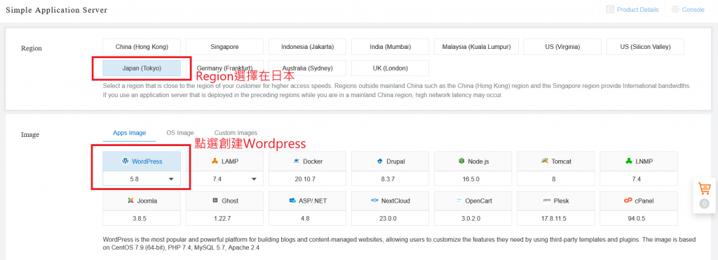Click Ghost version 1.22.7
This screenshot has width=718, height=260.
click(x=224, y=219)
